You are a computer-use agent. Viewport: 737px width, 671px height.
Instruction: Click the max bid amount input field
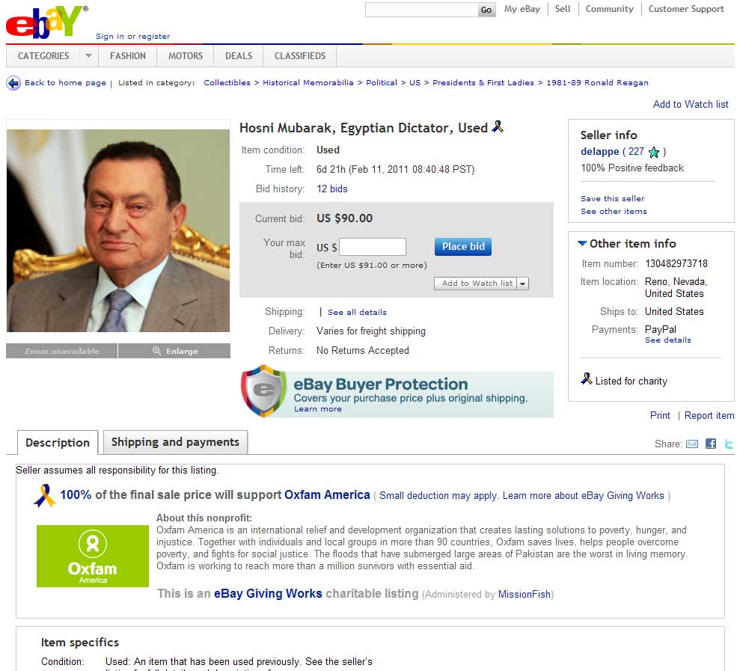[x=373, y=247]
